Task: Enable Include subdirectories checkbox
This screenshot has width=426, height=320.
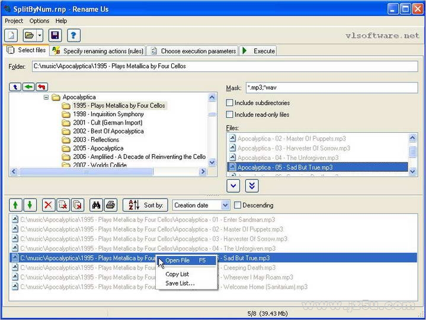Action: [x=229, y=103]
